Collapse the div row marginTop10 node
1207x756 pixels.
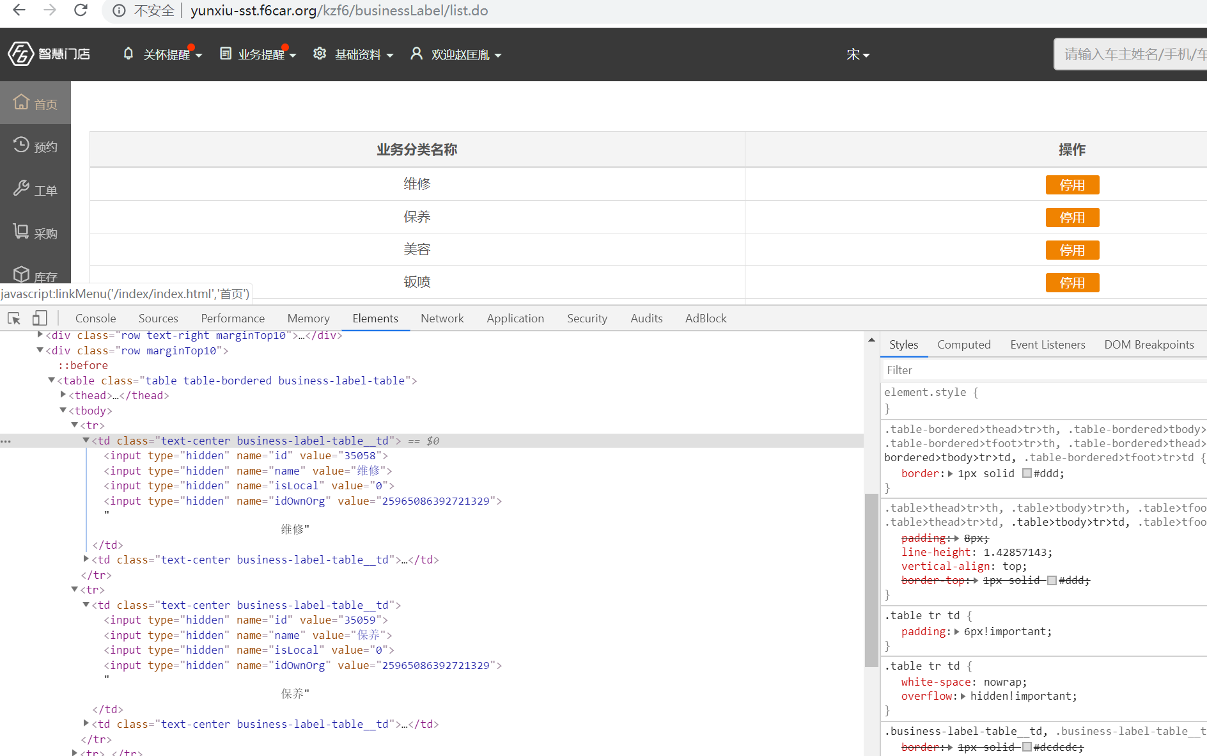pyautogui.click(x=40, y=350)
